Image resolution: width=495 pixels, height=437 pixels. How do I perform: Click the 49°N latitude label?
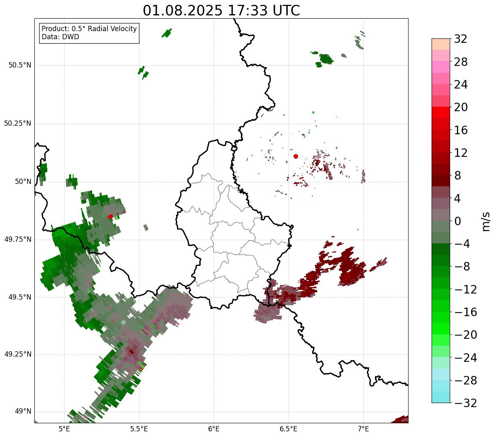click(x=23, y=412)
